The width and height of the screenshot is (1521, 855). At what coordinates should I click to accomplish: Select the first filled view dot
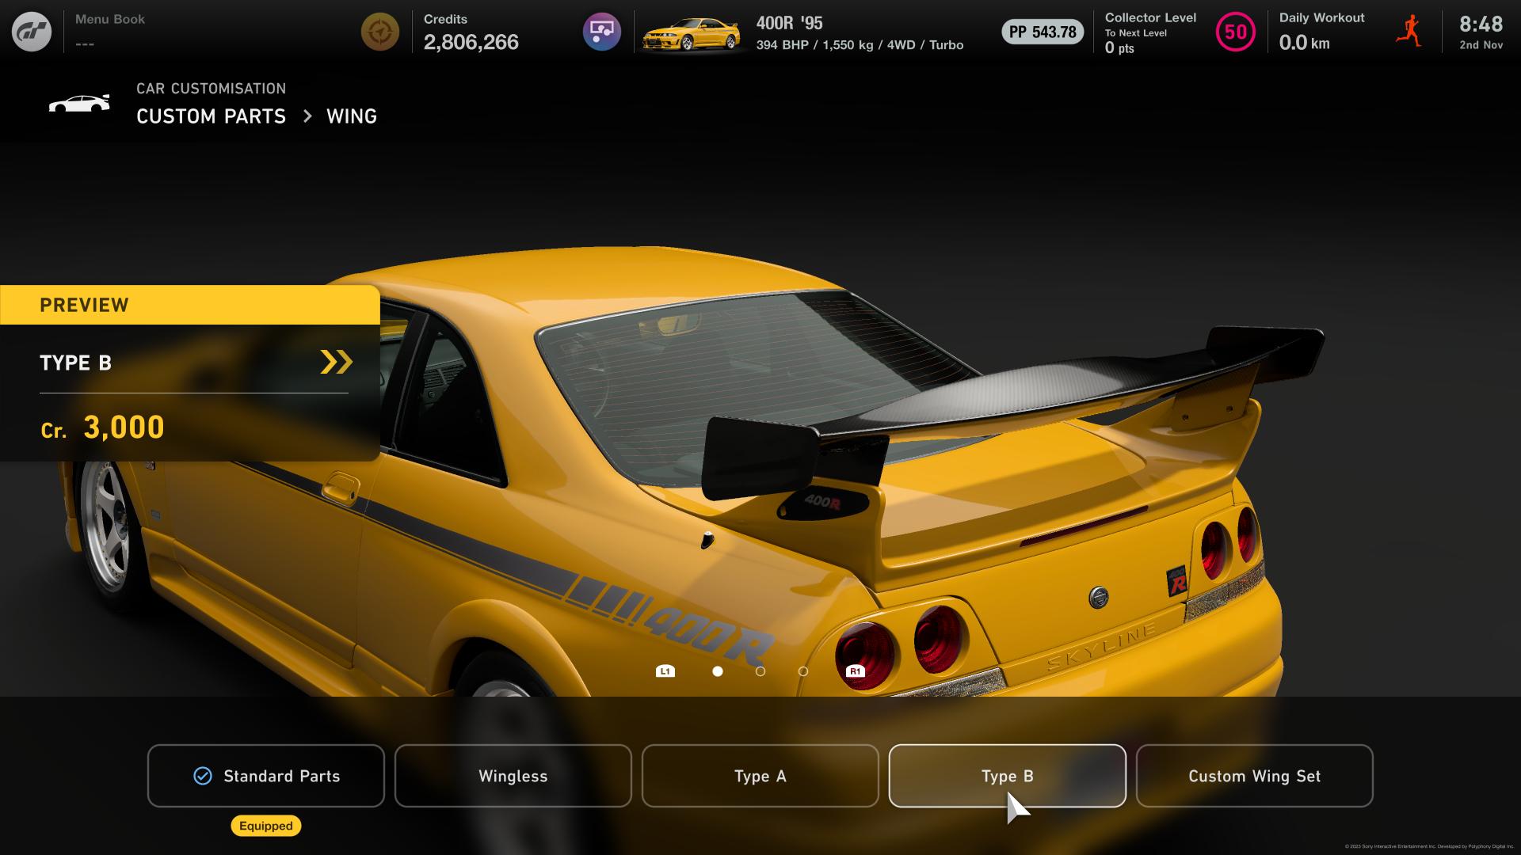click(x=718, y=671)
